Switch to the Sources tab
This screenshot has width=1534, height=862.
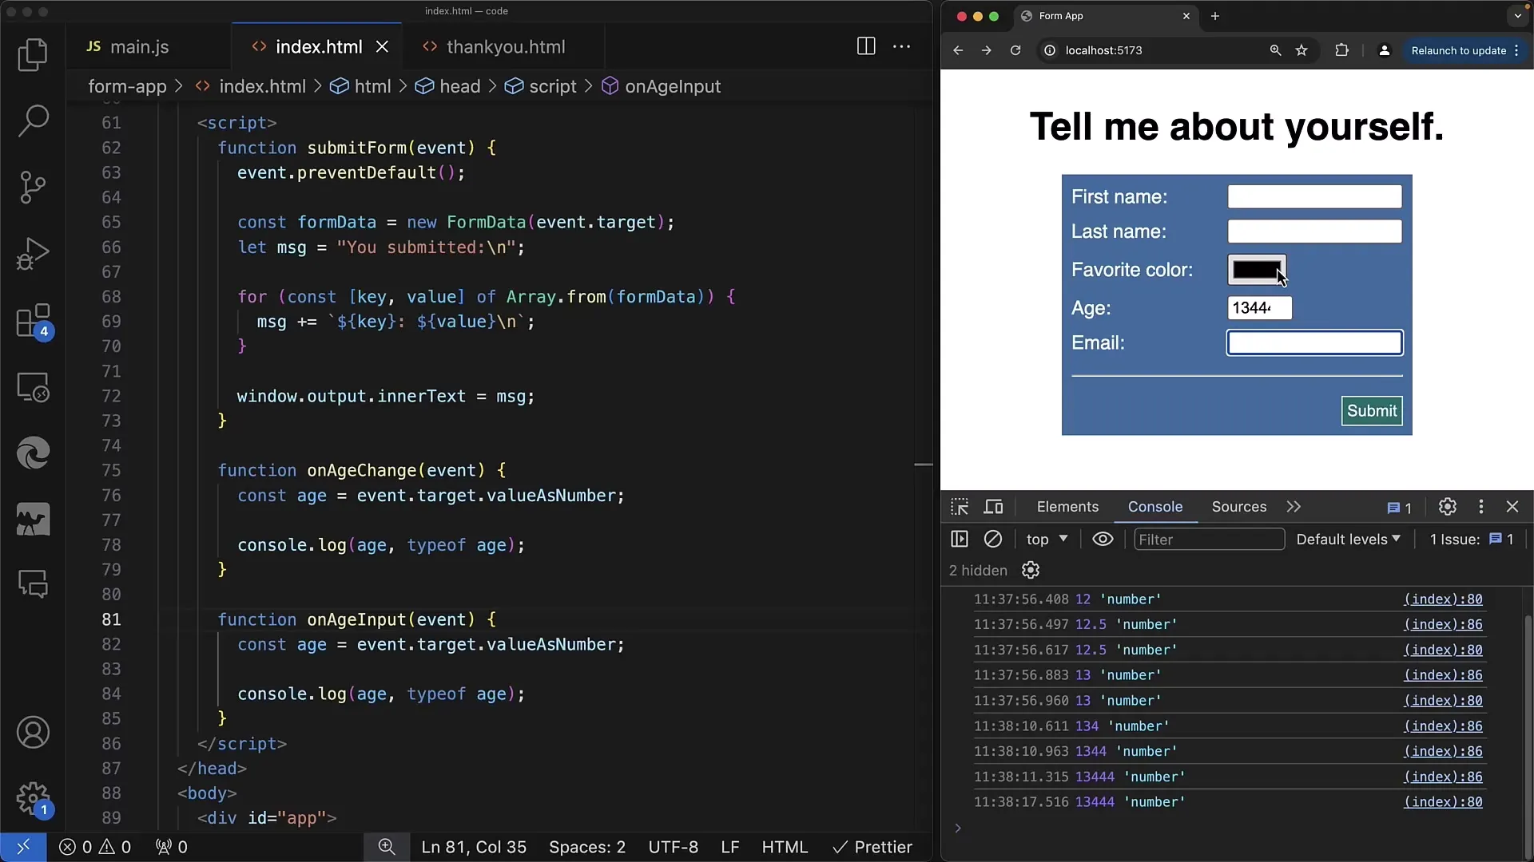tap(1239, 506)
